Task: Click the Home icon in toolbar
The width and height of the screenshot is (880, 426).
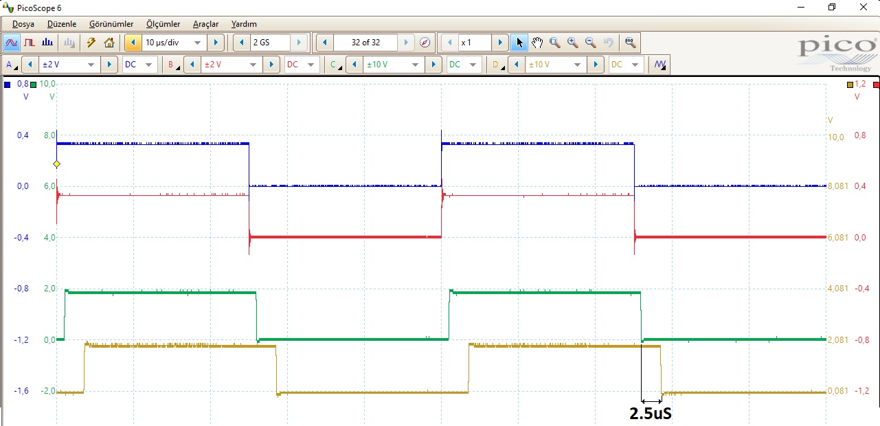Action: point(109,43)
